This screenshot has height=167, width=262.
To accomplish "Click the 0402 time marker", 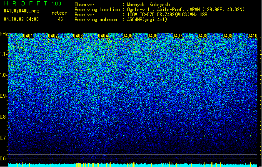I will click(x=53, y=36).
